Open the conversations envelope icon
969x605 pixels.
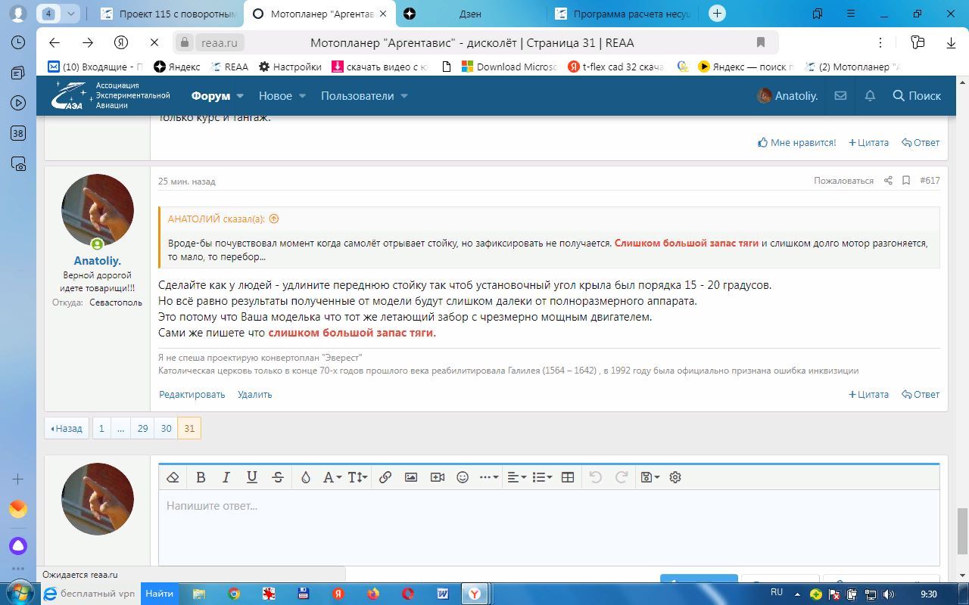coord(840,96)
